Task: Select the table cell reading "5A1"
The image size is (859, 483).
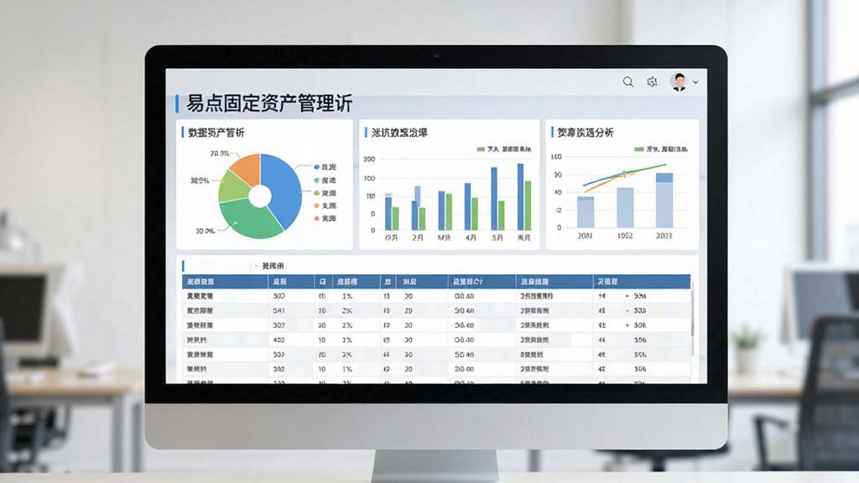Action: click(x=279, y=310)
